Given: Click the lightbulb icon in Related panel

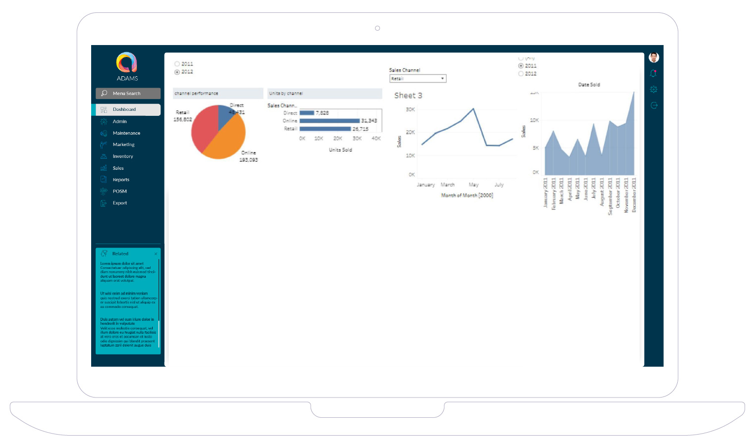Looking at the screenshot, I should (104, 253).
